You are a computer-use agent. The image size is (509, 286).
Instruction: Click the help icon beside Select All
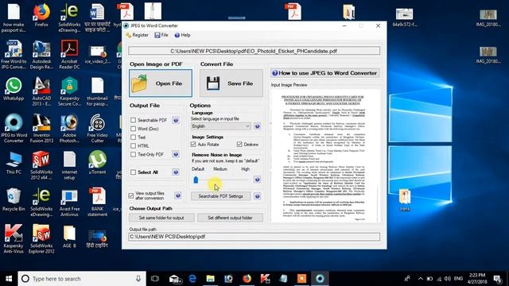point(176,172)
